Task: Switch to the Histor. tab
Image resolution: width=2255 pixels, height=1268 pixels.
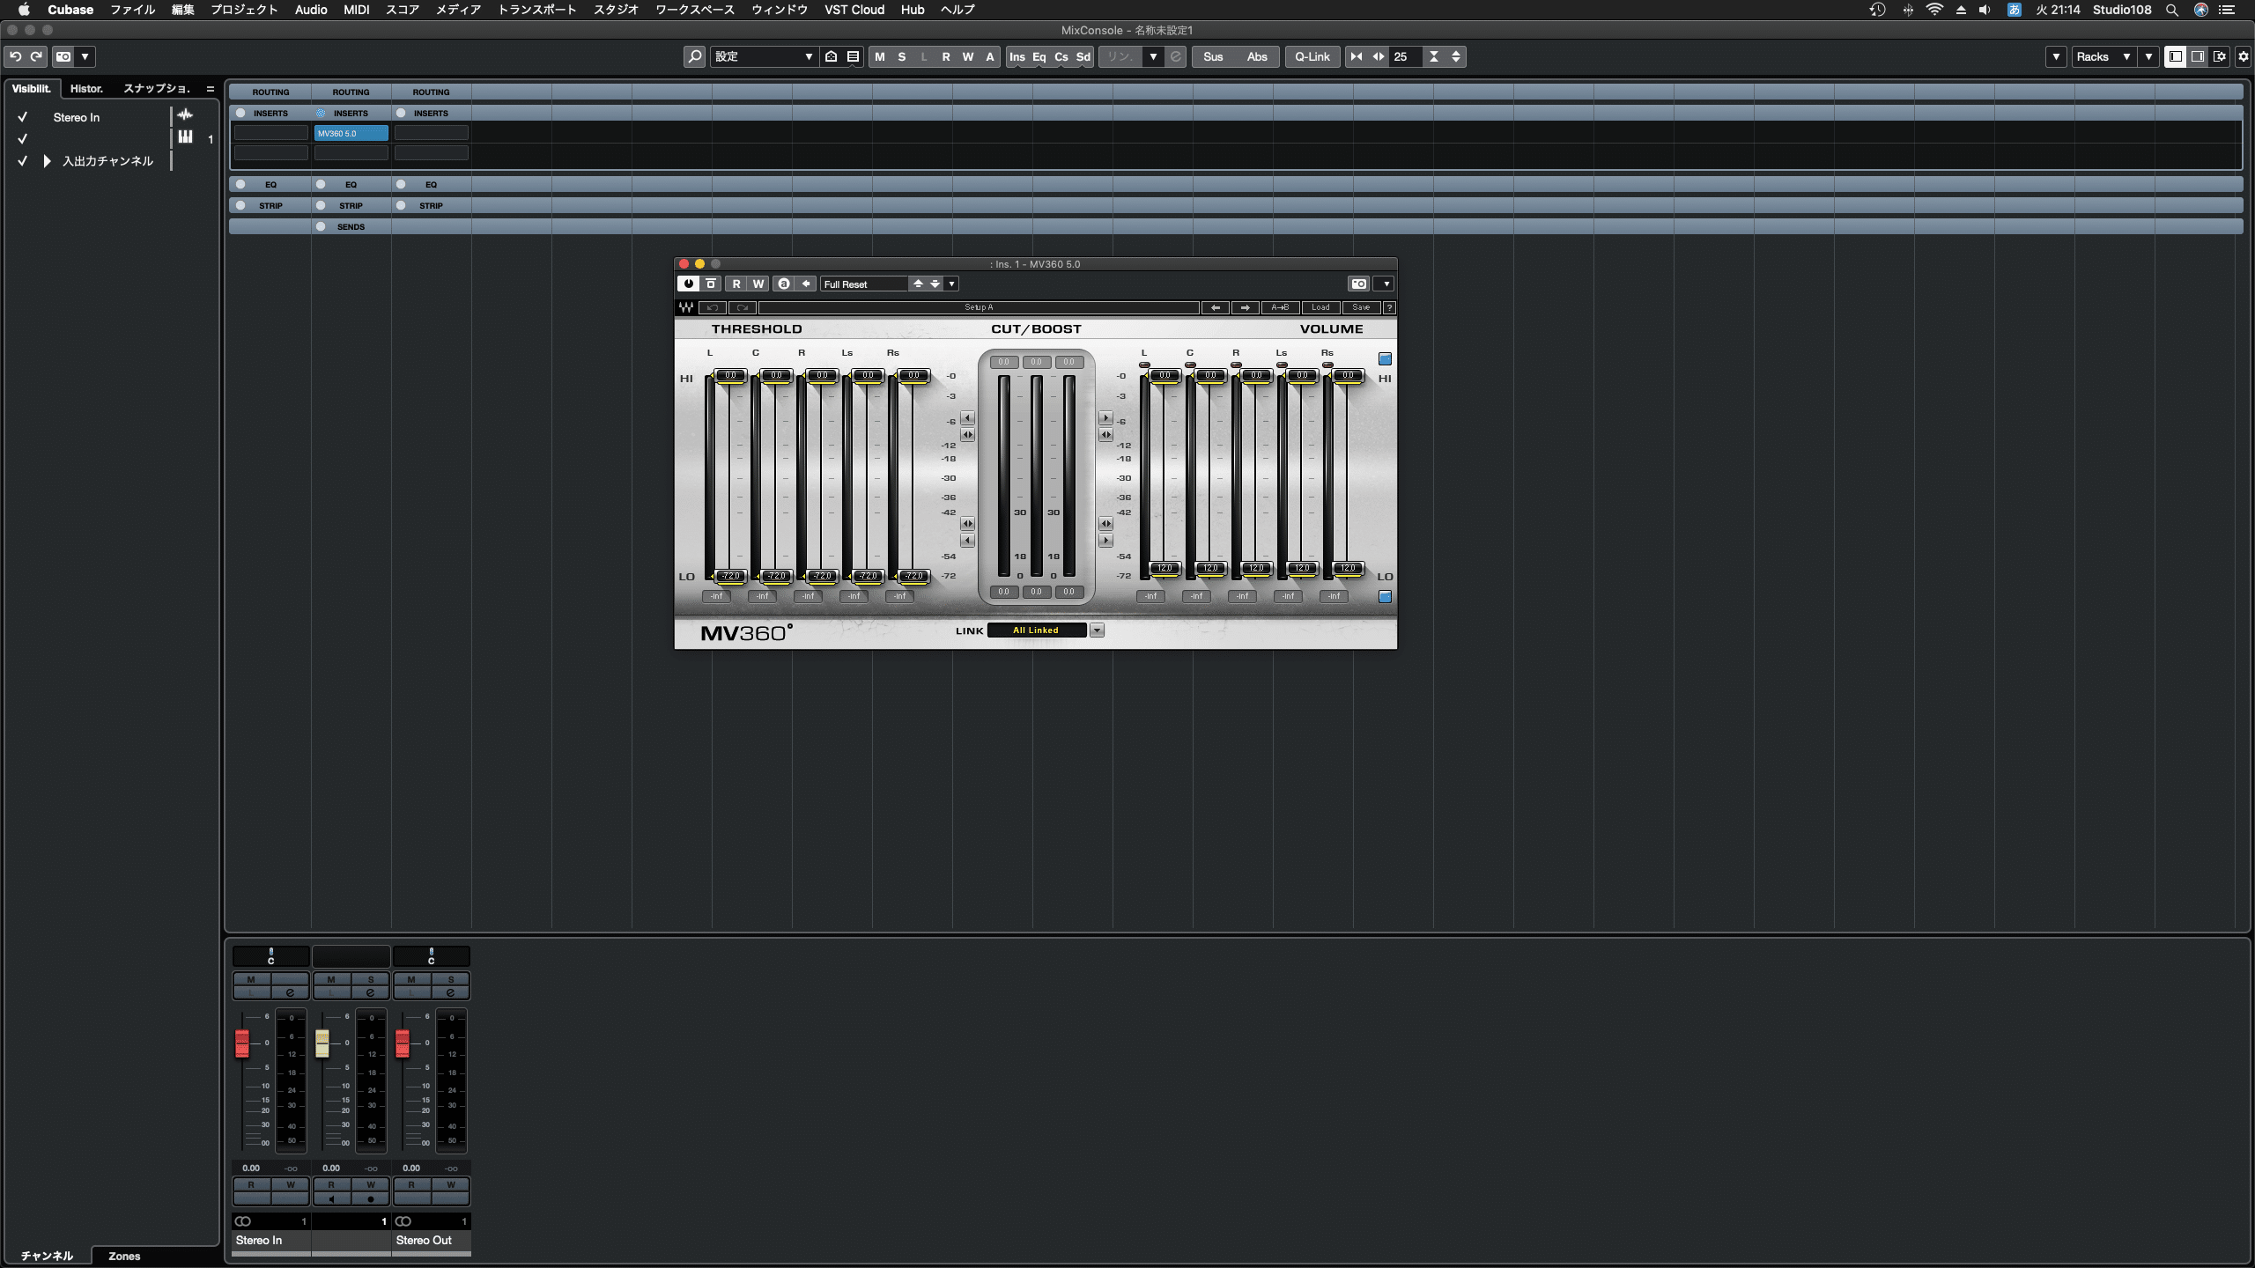Action: pos(87,88)
